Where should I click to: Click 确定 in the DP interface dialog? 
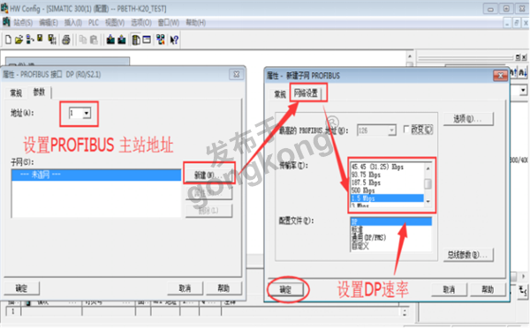point(21,288)
